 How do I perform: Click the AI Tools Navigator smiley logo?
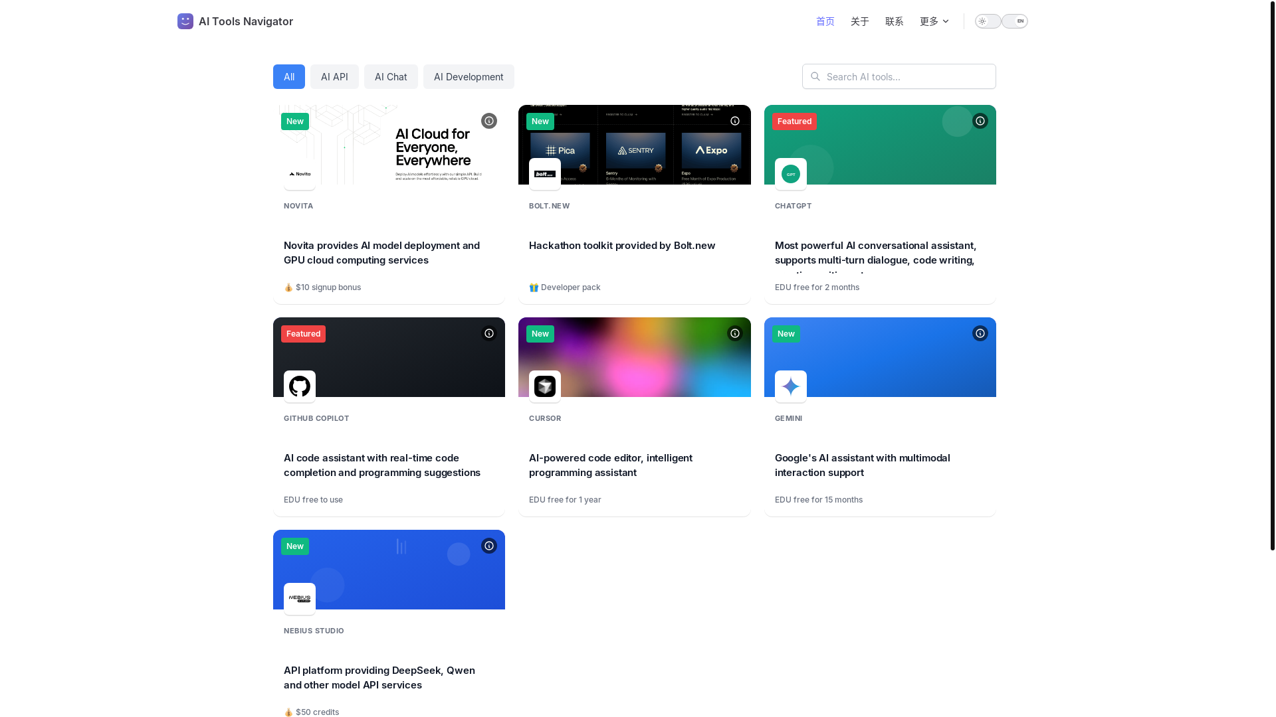point(185,21)
